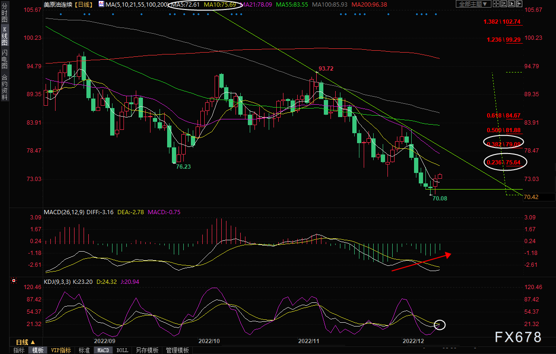
Task: Click the 93.72 high price label
Action: (x=326, y=68)
